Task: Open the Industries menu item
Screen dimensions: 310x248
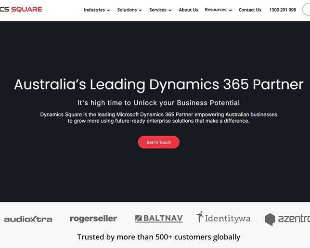Action: [x=94, y=10]
